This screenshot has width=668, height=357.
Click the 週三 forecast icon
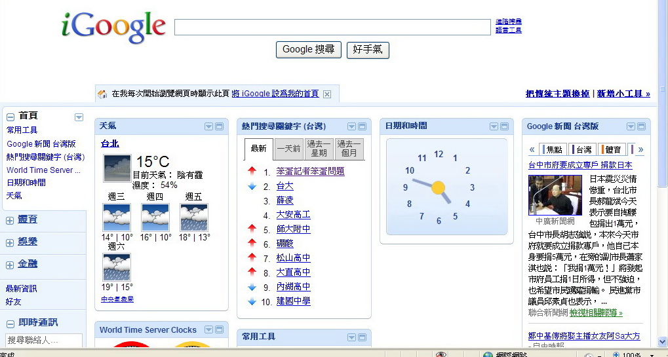pyautogui.click(x=116, y=217)
